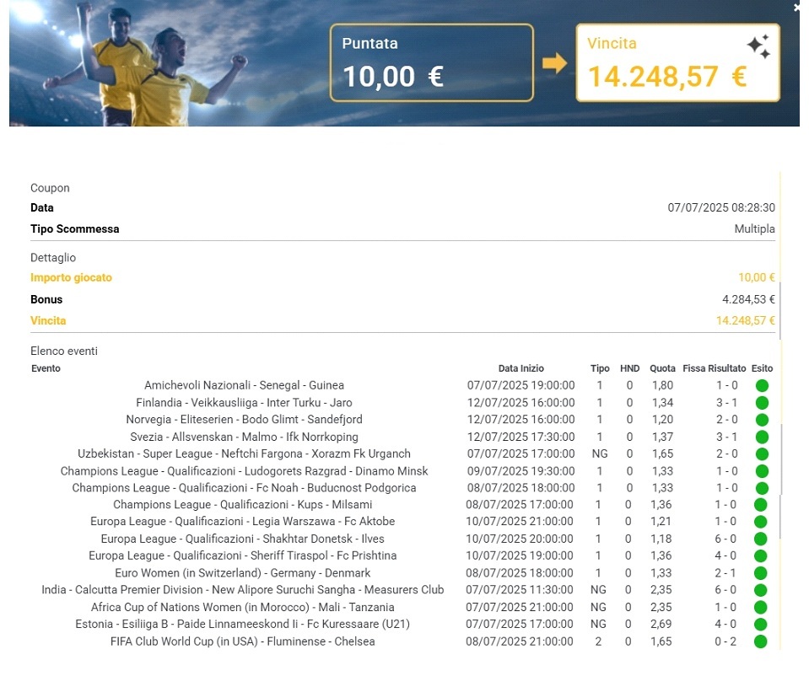Click the Fissa Risultato column header
The height and width of the screenshot is (687, 809).
[714, 368]
